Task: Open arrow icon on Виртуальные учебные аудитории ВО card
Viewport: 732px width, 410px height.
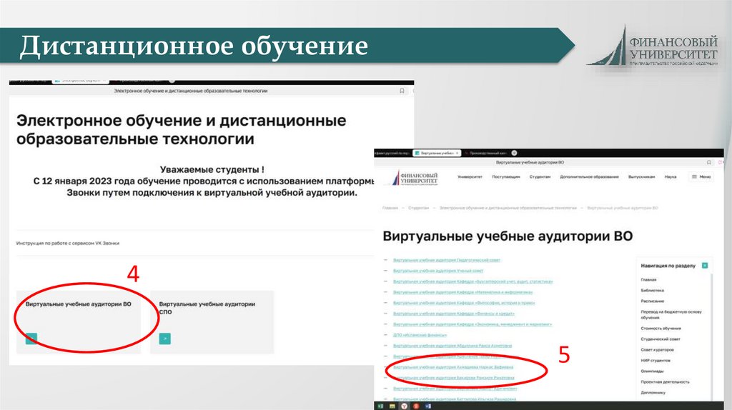Action: (31, 339)
